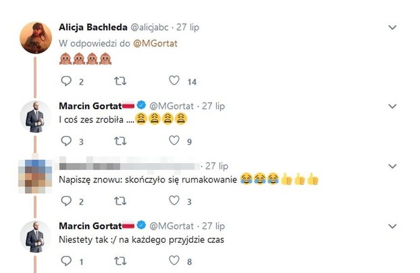Viewport: 420px width, 273px height.
Task: Like Gortat's 'Niestety tak' tweet
Action: 175,261
